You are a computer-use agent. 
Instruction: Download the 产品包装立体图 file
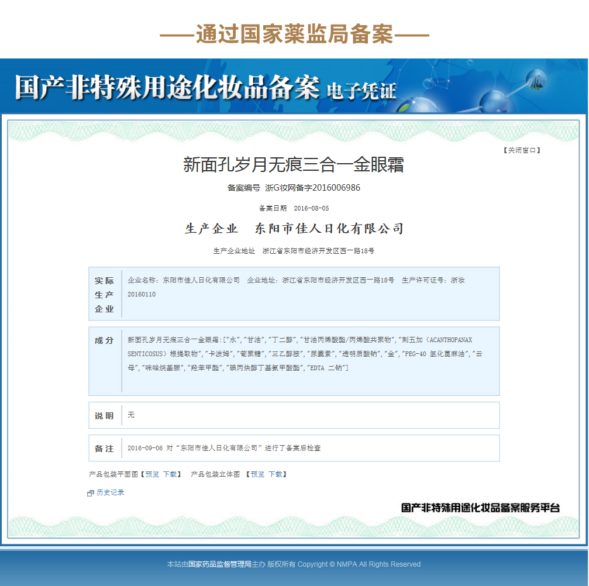[275, 474]
